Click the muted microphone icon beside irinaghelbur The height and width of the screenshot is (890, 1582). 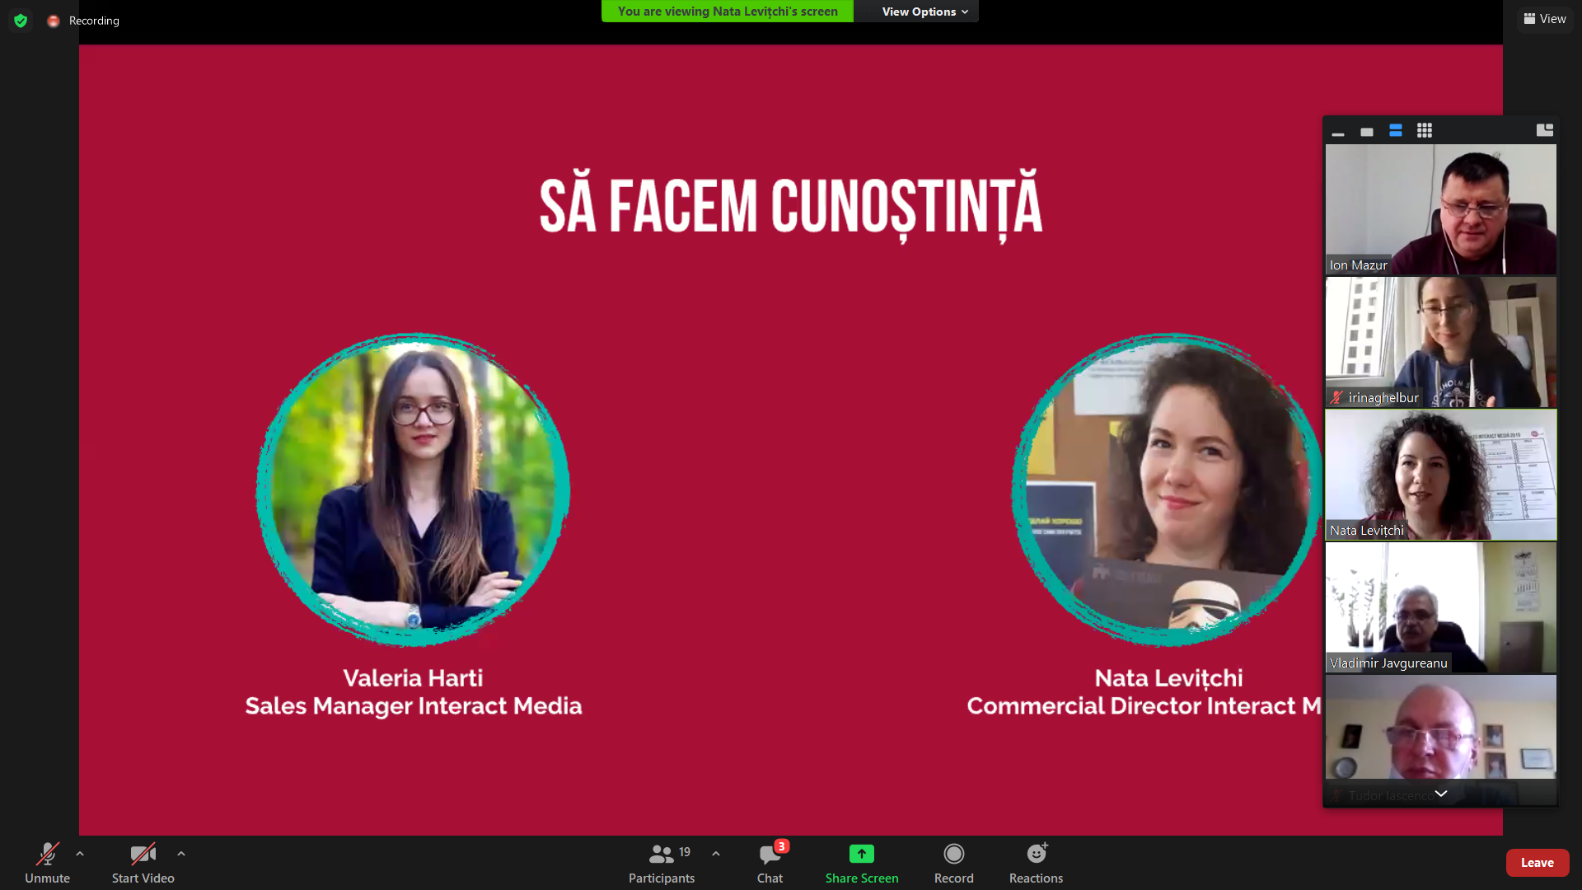tap(1336, 397)
